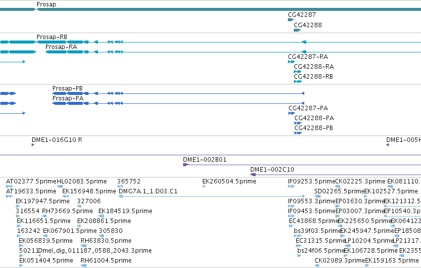The width and height of the screenshot is (421, 268).
Task: Click the CG42288-PA protein label
Action: [314, 118]
